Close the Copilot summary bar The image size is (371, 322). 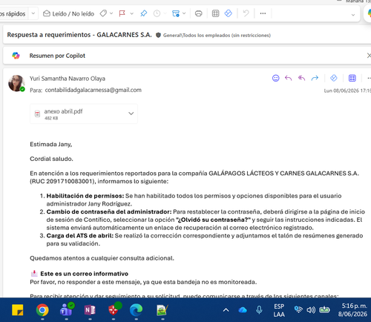point(369,56)
